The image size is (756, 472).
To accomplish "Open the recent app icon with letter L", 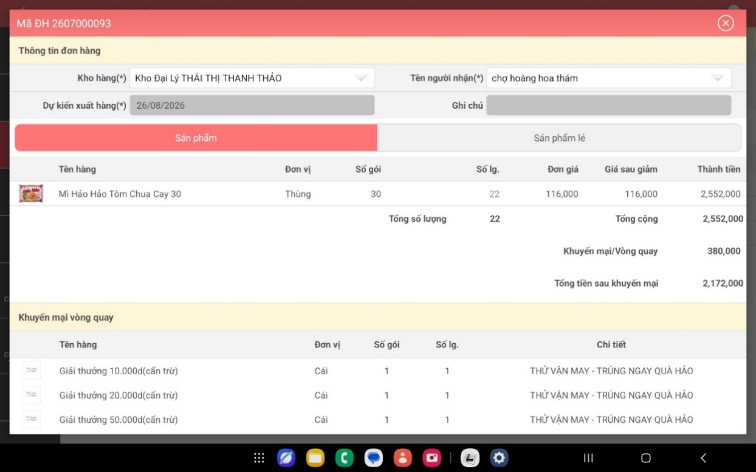I will pos(470,458).
